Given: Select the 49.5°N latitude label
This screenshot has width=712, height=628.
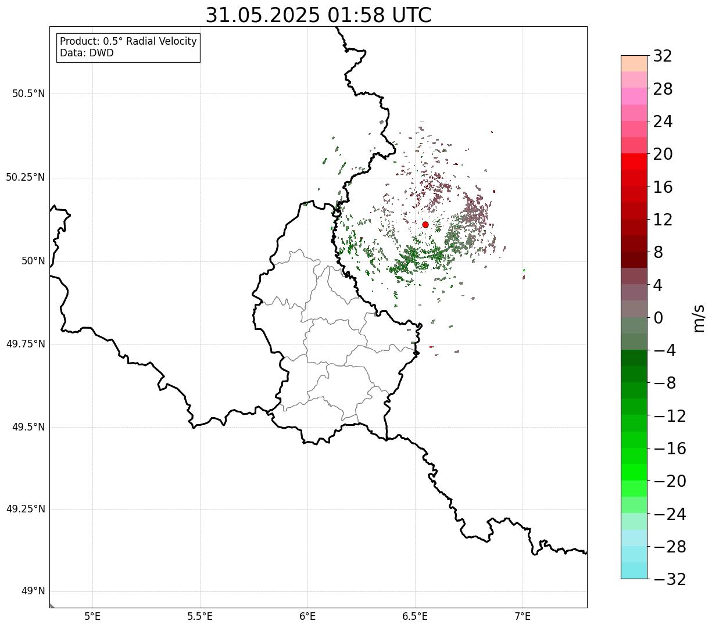Looking at the screenshot, I should (28, 427).
